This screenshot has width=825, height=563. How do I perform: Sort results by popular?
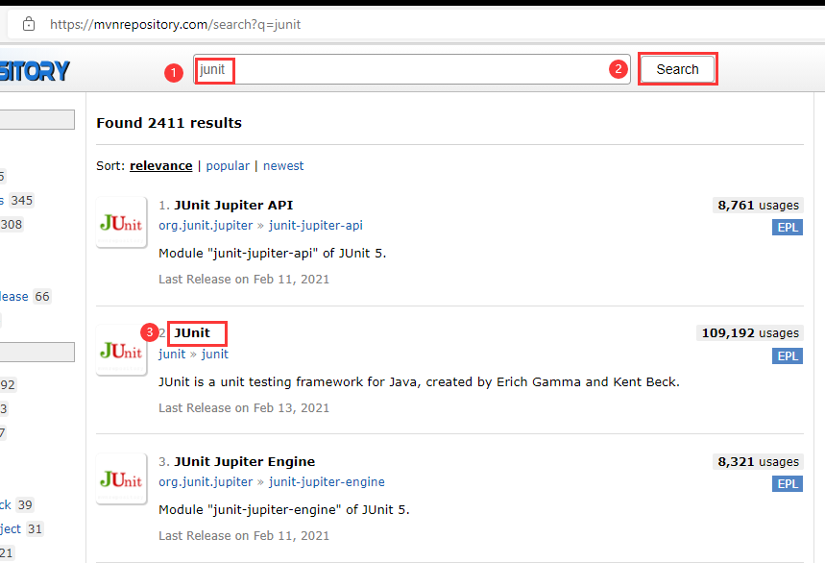click(x=228, y=166)
